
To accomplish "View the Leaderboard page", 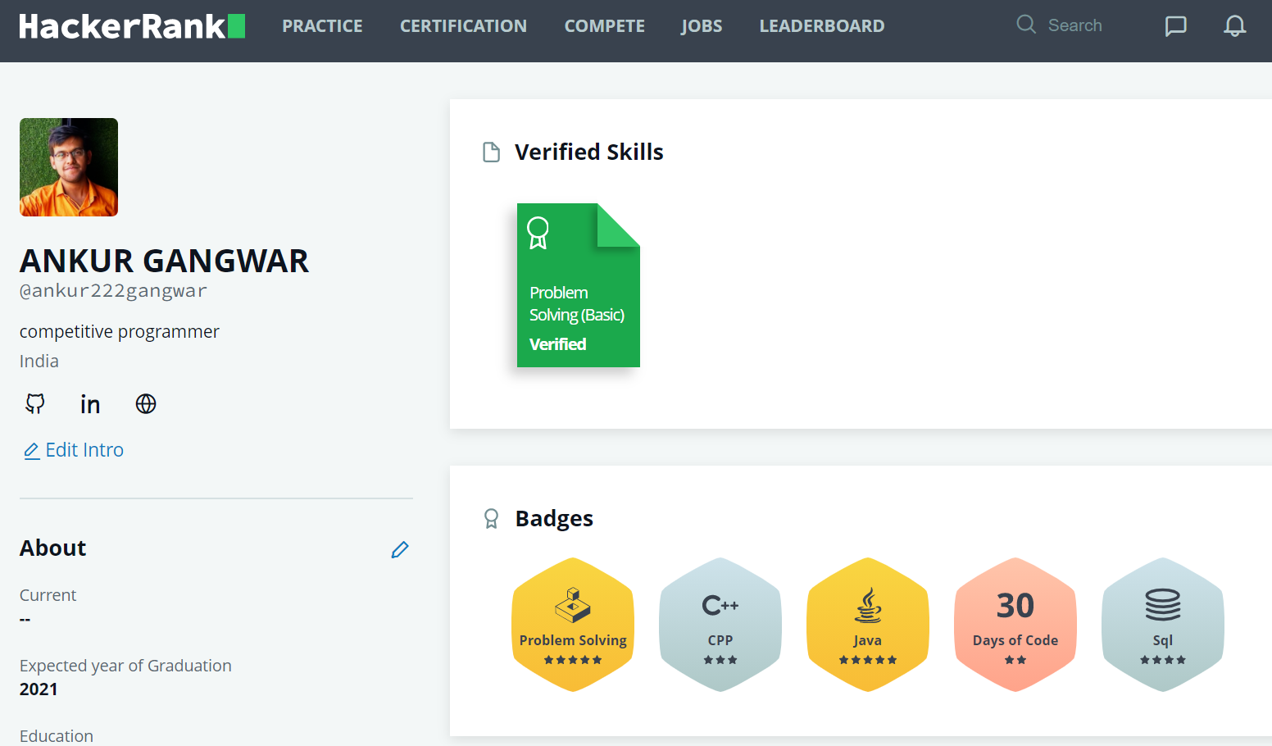I will pyautogui.click(x=822, y=26).
